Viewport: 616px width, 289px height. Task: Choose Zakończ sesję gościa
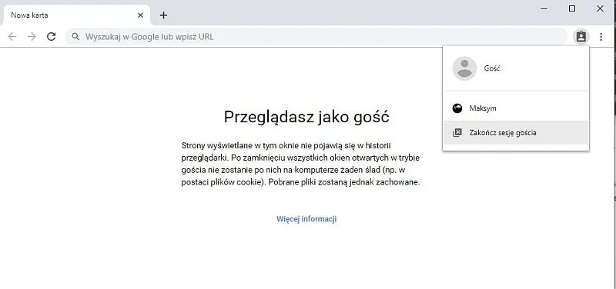pos(515,132)
